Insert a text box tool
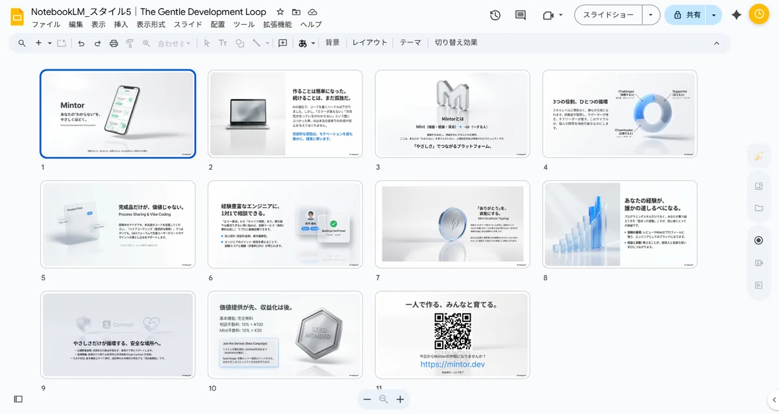The height and width of the screenshot is (414, 779). (x=223, y=43)
